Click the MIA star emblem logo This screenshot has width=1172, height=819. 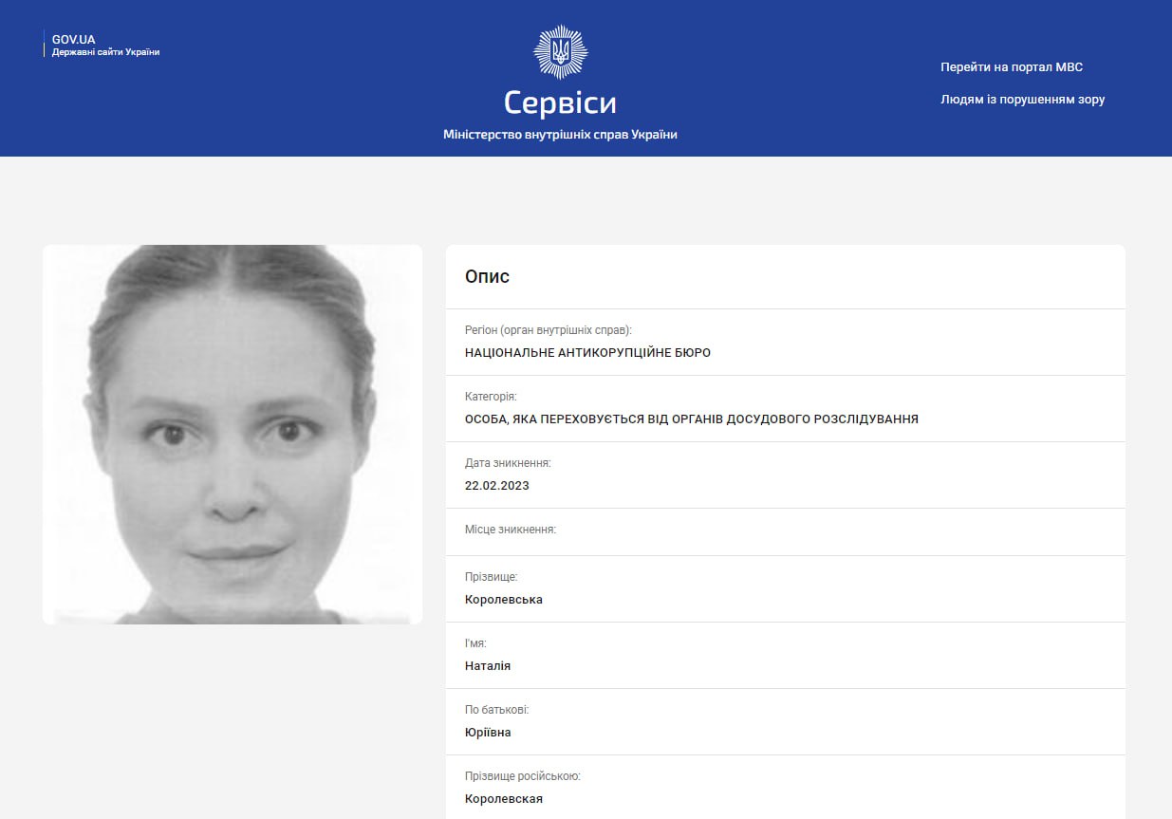click(560, 52)
